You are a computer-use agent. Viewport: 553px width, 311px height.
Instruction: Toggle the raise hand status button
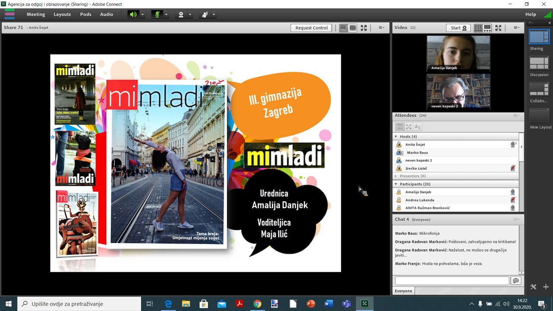click(x=204, y=14)
